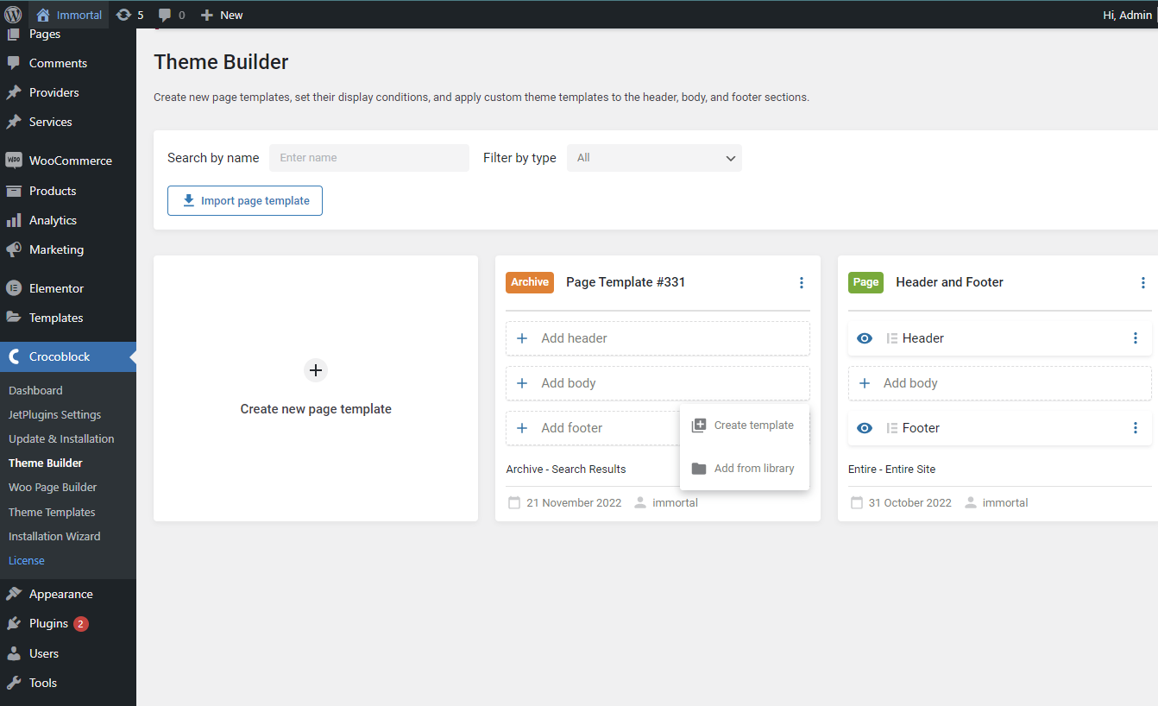Select Theme Builder in the submenu
Screen dimensions: 1158x706
[x=46, y=463]
